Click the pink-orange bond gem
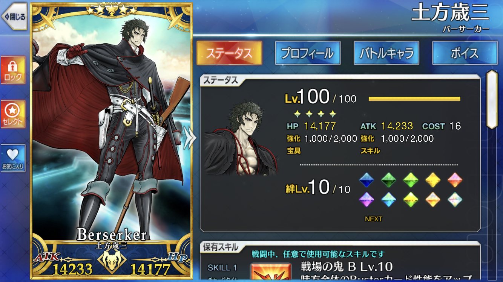Screen dimensions: 503x282 pos(455,180)
